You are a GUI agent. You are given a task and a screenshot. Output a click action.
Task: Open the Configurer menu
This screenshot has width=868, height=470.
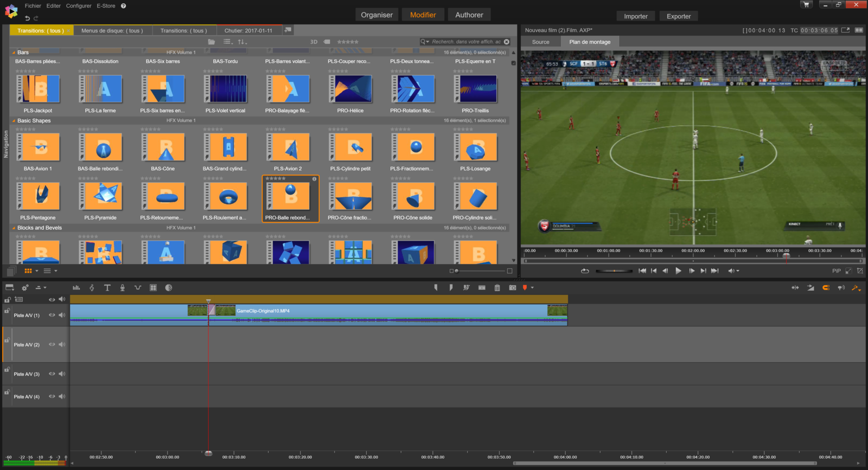(79, 6)
